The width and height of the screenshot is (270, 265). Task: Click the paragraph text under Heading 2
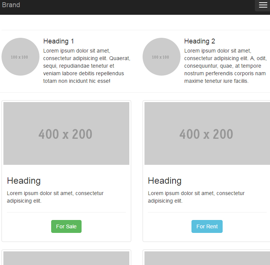click(225, 66)
